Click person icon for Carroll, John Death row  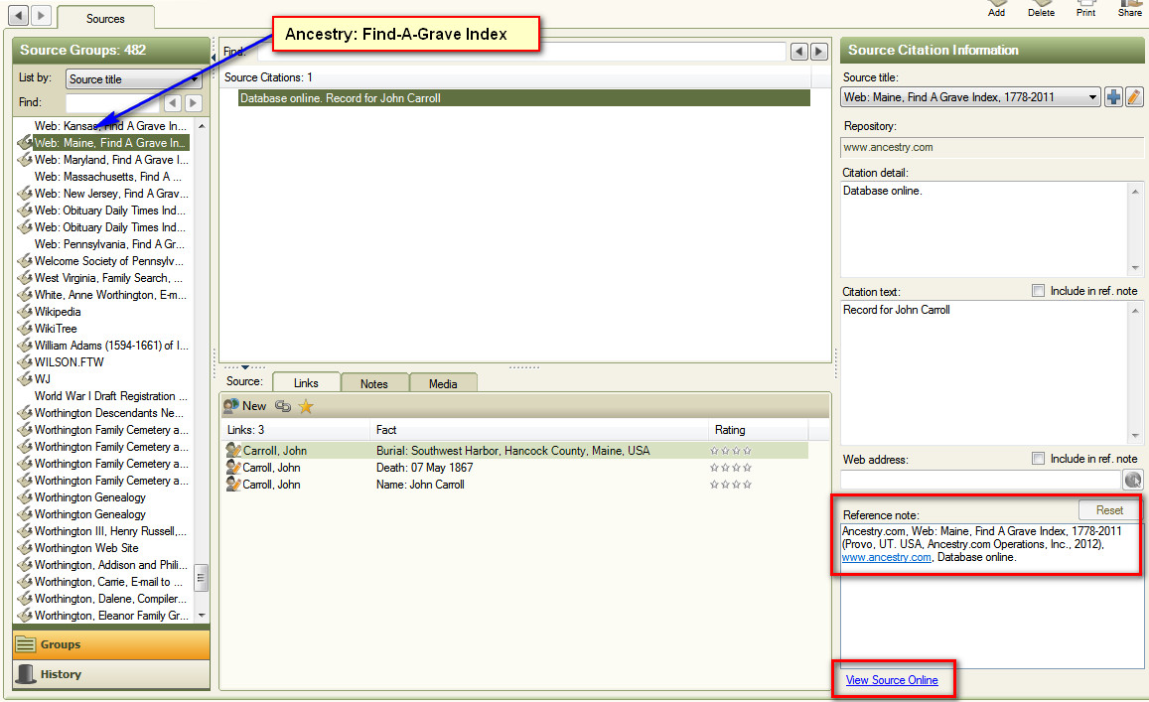tap(233, 468)
